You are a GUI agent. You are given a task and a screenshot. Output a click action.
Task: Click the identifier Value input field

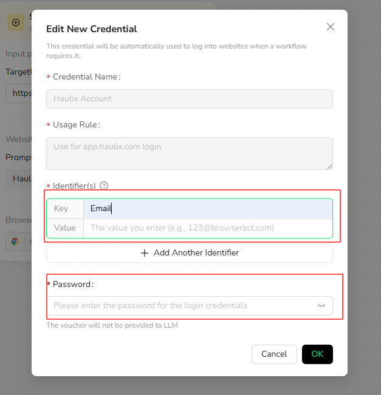[207, 228]
